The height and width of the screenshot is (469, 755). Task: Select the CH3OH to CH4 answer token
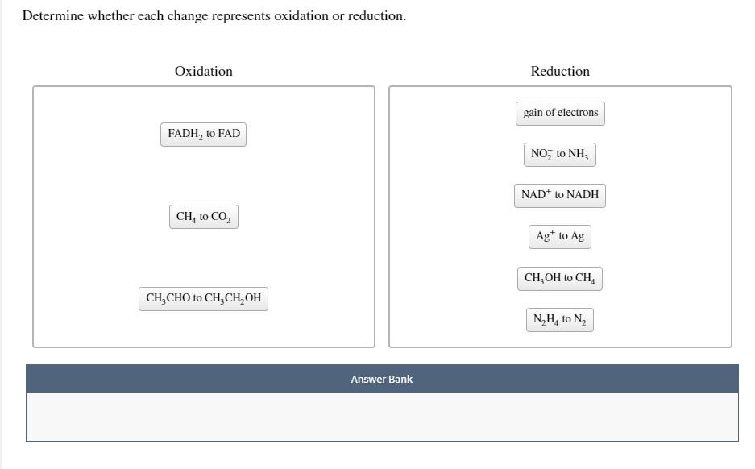point(559,277)
